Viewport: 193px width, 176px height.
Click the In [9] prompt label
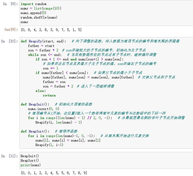click(x=10, y=4)
